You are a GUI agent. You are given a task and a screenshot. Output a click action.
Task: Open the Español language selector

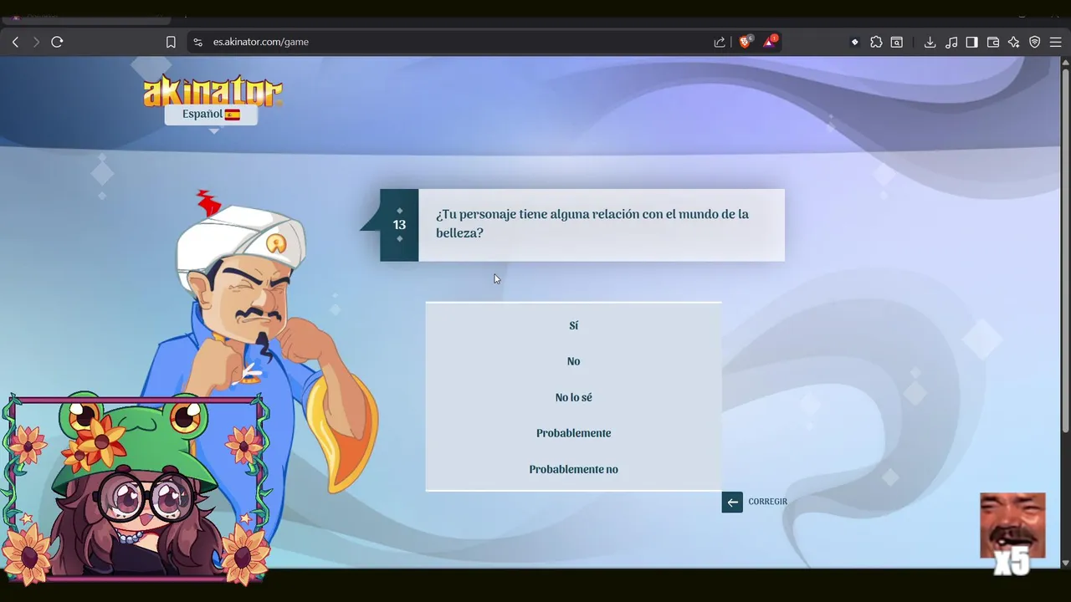(x=211, y=115)
